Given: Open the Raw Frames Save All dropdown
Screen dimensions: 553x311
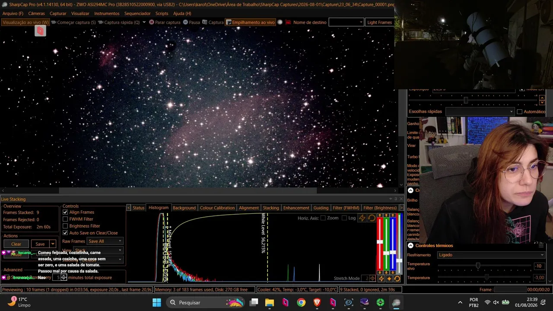Looking at the screenshot, I should coord(105,241).
